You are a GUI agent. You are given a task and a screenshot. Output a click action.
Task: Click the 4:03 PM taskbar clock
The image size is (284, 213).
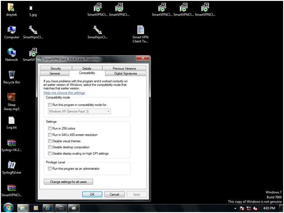pyautogui.click(x=269, y=208)
